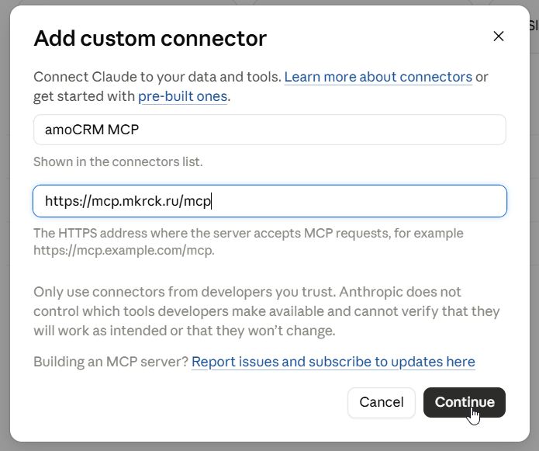The image size is (539, 451).
Task: Focus the server URL field with mcp.mkrck.ru
Action: tap(270, 201)
